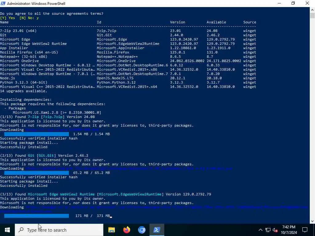Restore down the PowerShell window
This screenshot has height=236, width=315.
pyautogui.click(x=293, y=3)
